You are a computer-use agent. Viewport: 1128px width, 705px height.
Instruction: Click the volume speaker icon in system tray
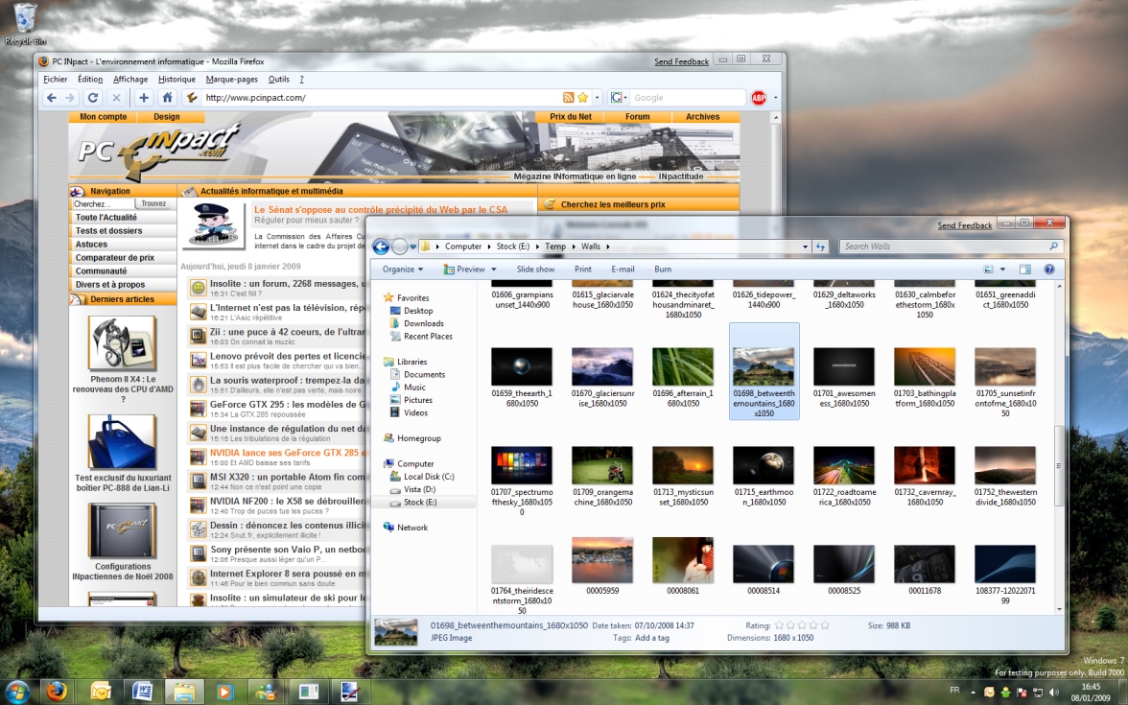(1053, 693)
